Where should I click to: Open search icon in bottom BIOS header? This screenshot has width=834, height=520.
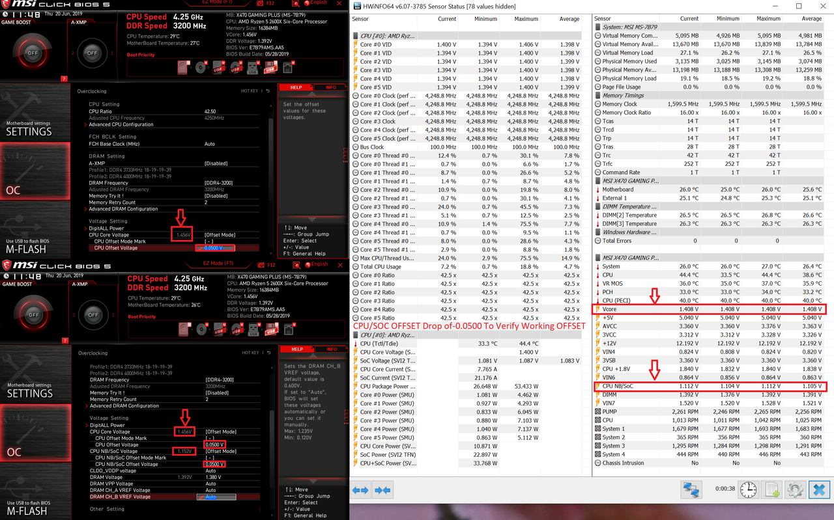point(298,264)
